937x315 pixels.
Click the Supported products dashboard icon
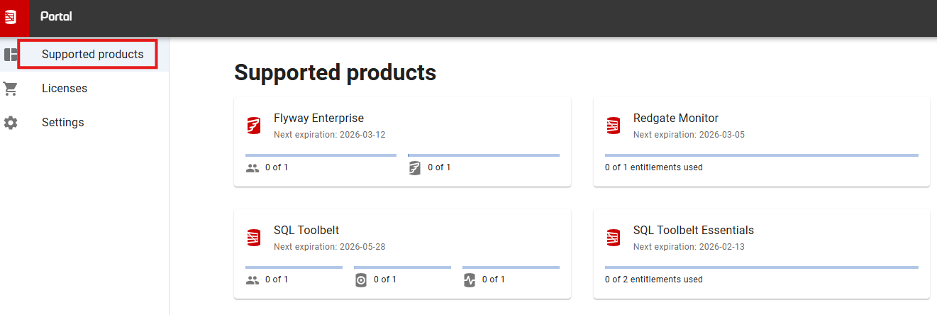11,55
